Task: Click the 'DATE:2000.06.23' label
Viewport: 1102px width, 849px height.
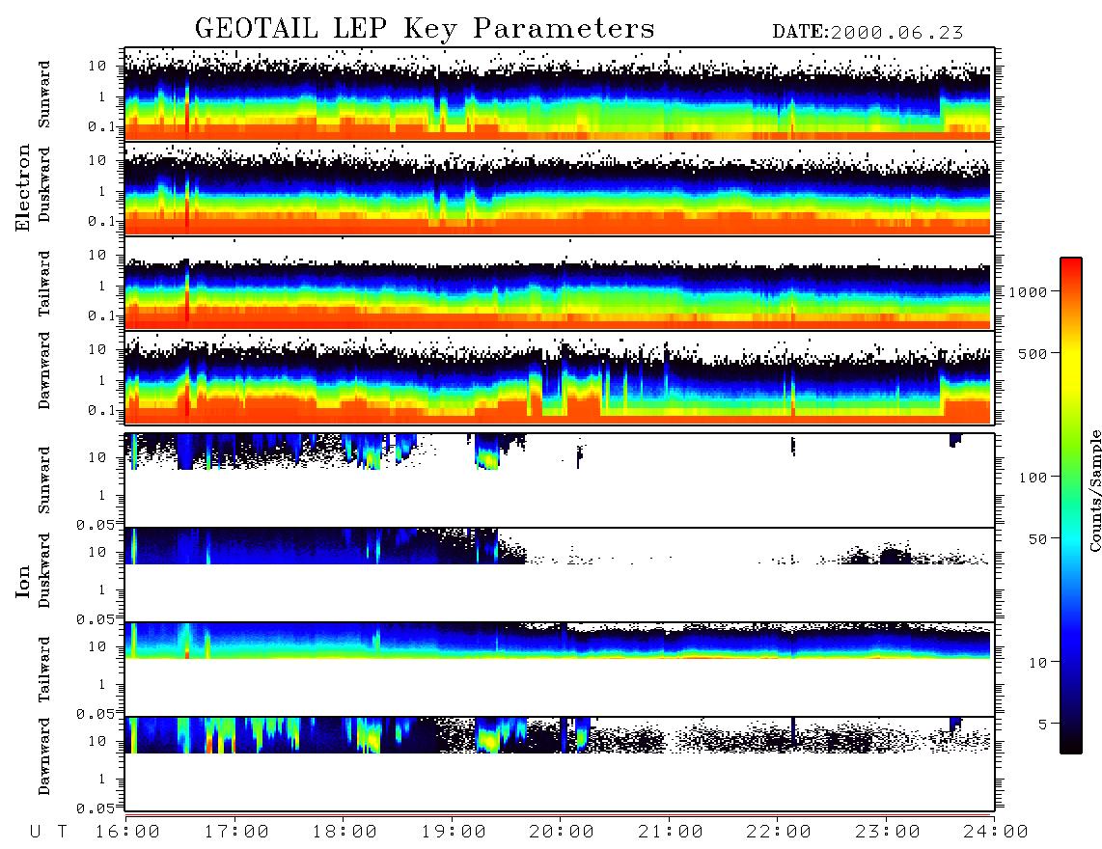Action: (x=868, y=33)
